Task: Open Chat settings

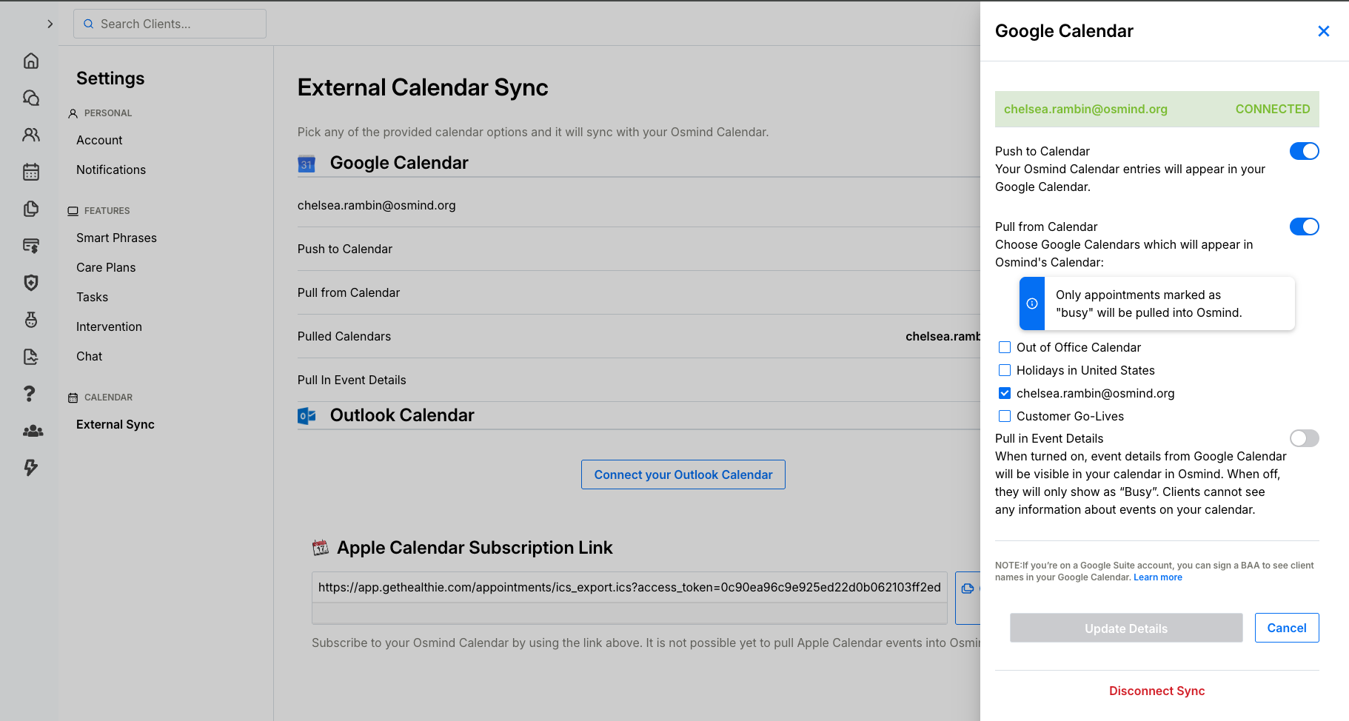Action: click(89, 356)
